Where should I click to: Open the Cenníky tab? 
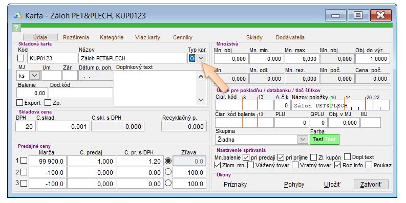coord(183,37)
